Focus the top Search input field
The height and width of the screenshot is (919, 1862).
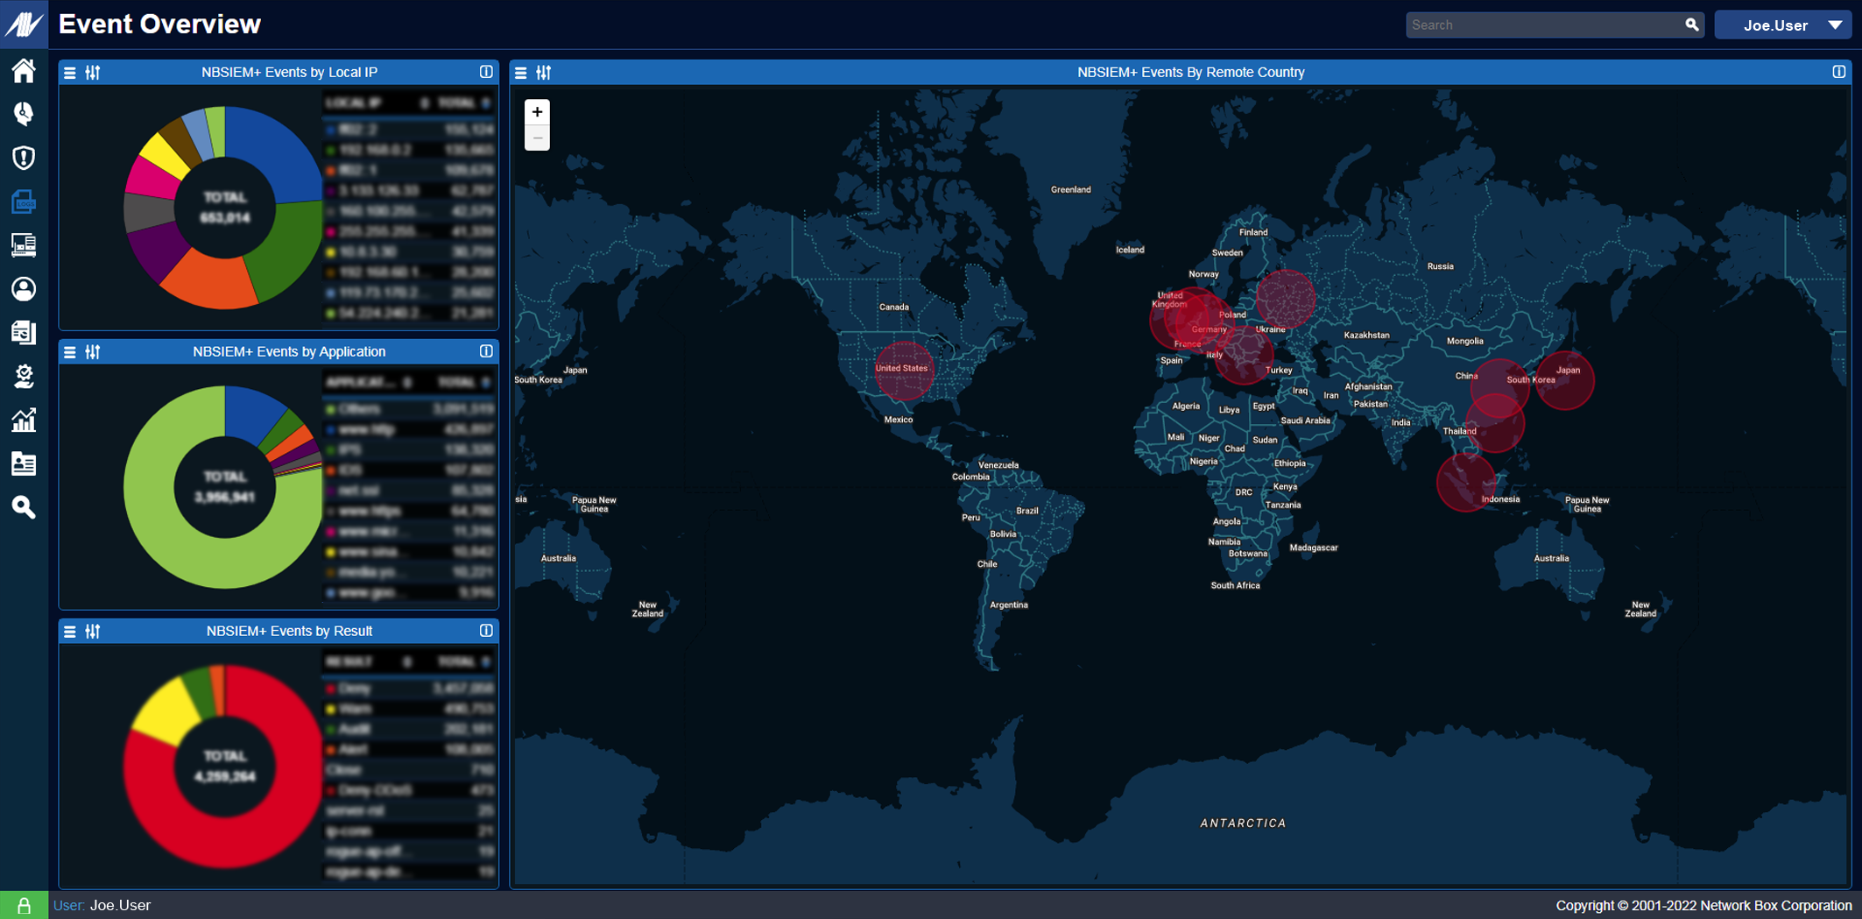(1544, 25)
